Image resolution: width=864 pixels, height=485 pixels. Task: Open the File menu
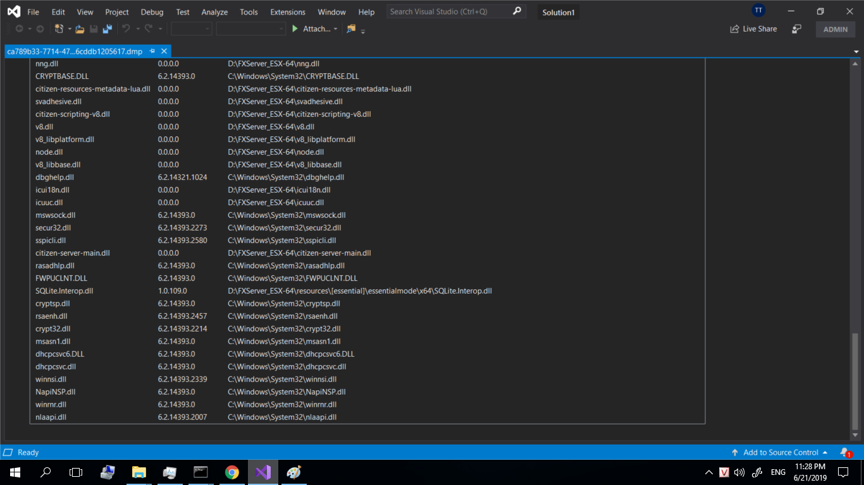click(33, 12)
